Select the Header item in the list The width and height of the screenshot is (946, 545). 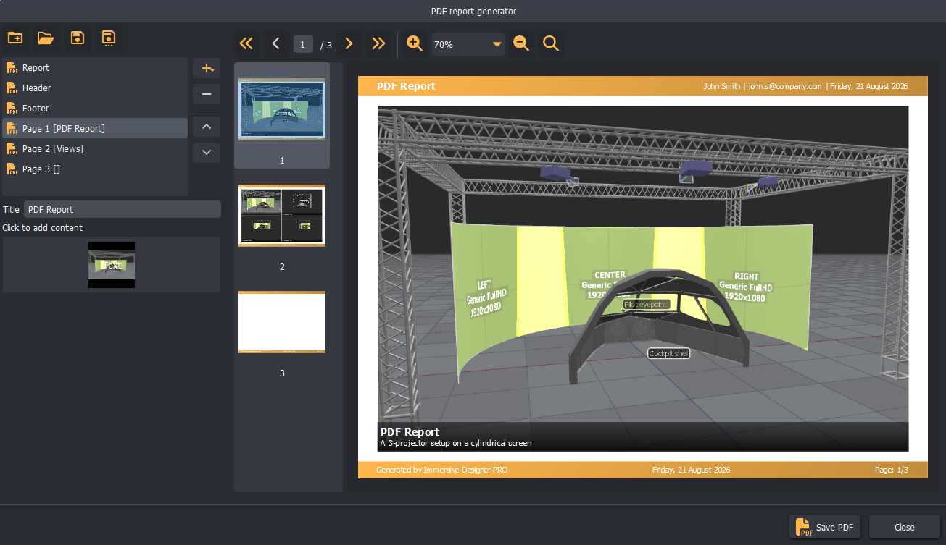[95, 88]
